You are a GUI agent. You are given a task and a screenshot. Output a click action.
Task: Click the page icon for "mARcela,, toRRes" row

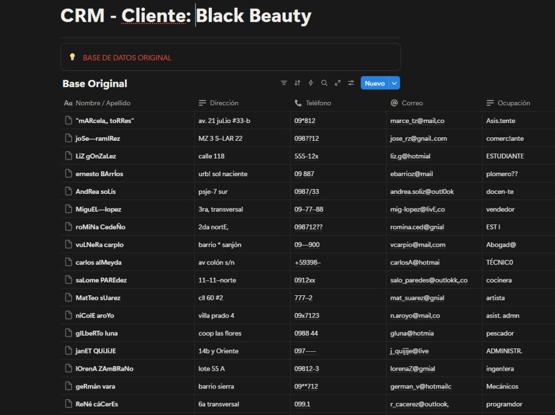click(69, 121)
